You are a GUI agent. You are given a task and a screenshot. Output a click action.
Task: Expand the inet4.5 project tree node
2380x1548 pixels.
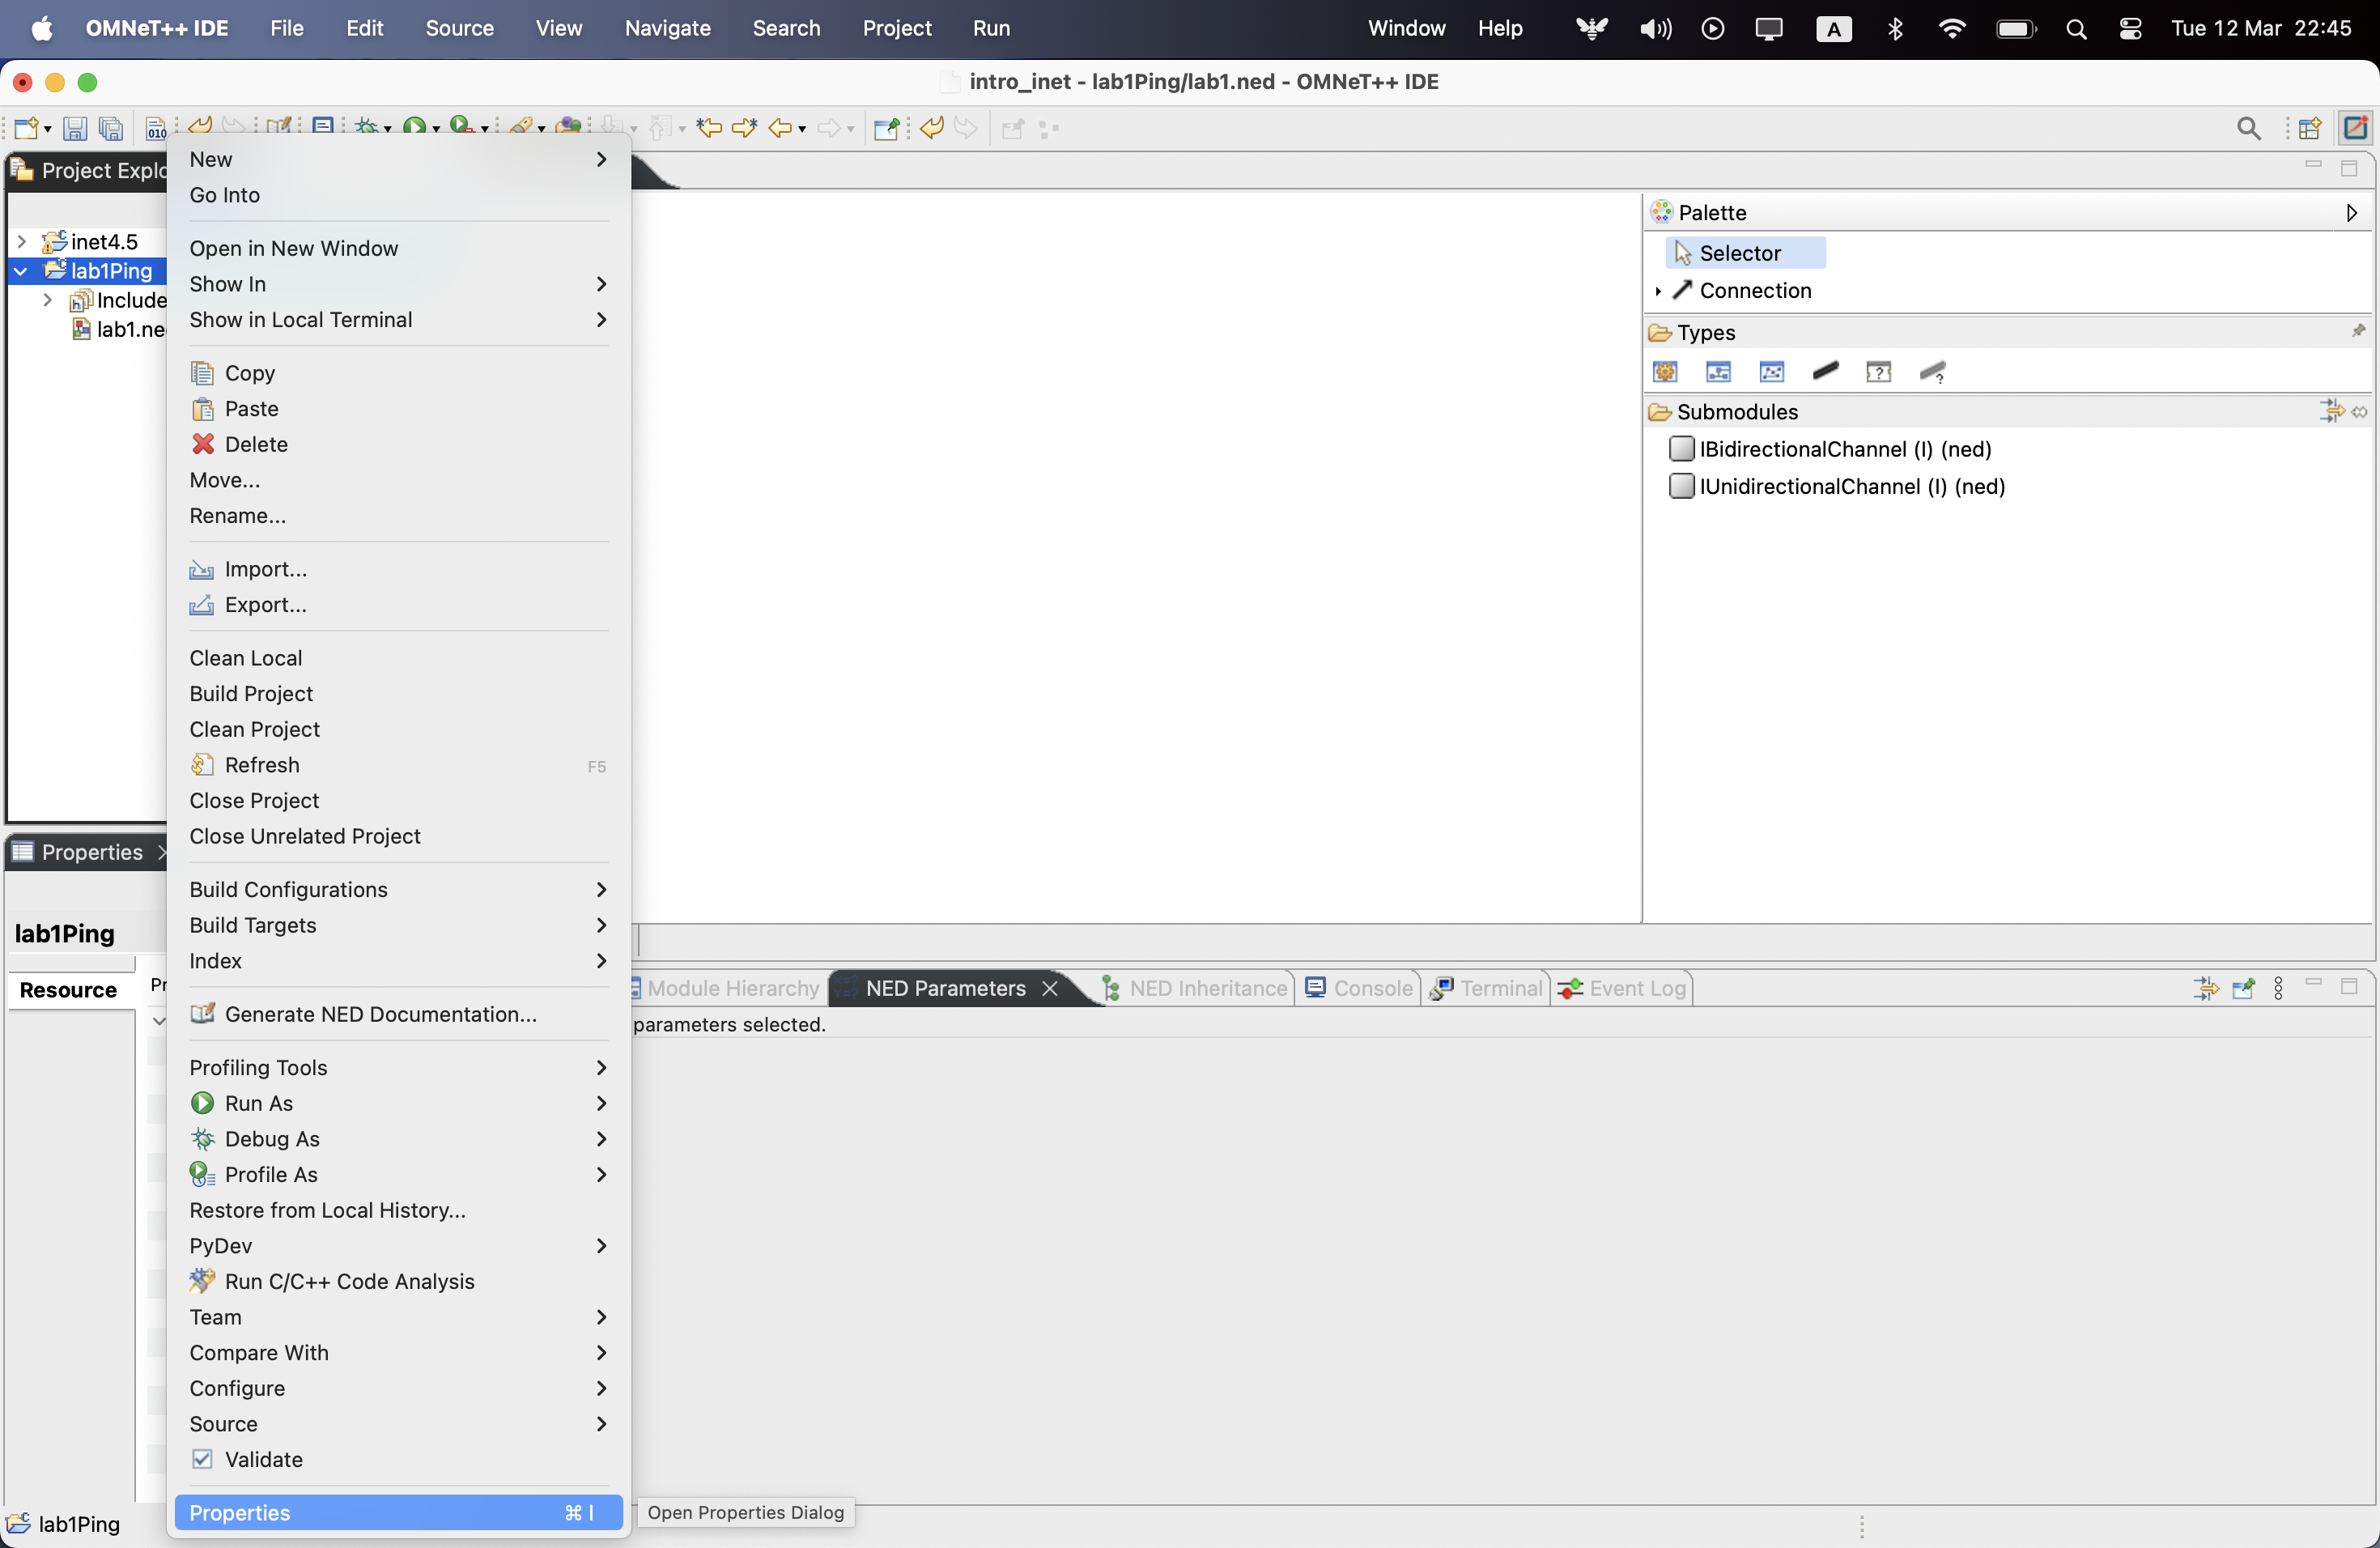pos(22,241)
